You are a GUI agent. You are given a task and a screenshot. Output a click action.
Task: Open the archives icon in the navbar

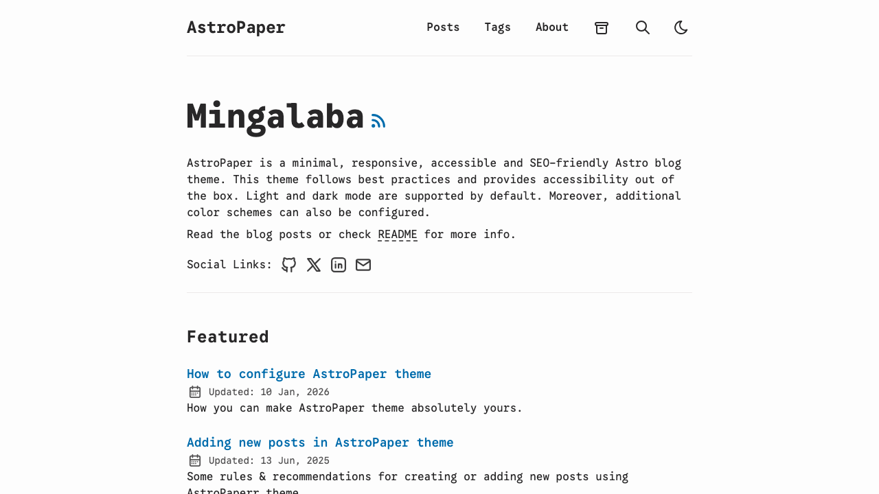click(600, 27)
